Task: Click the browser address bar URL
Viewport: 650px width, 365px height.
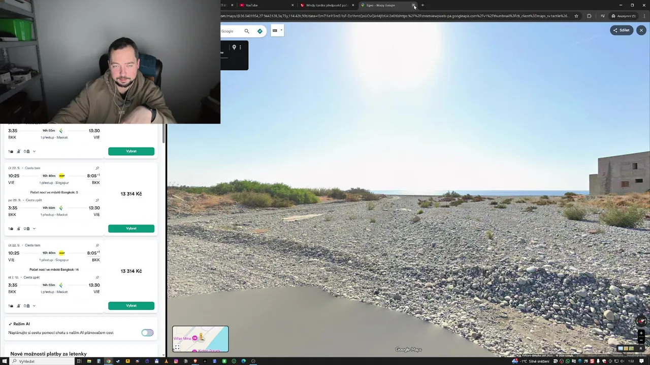Action: [x=395, y=16]
